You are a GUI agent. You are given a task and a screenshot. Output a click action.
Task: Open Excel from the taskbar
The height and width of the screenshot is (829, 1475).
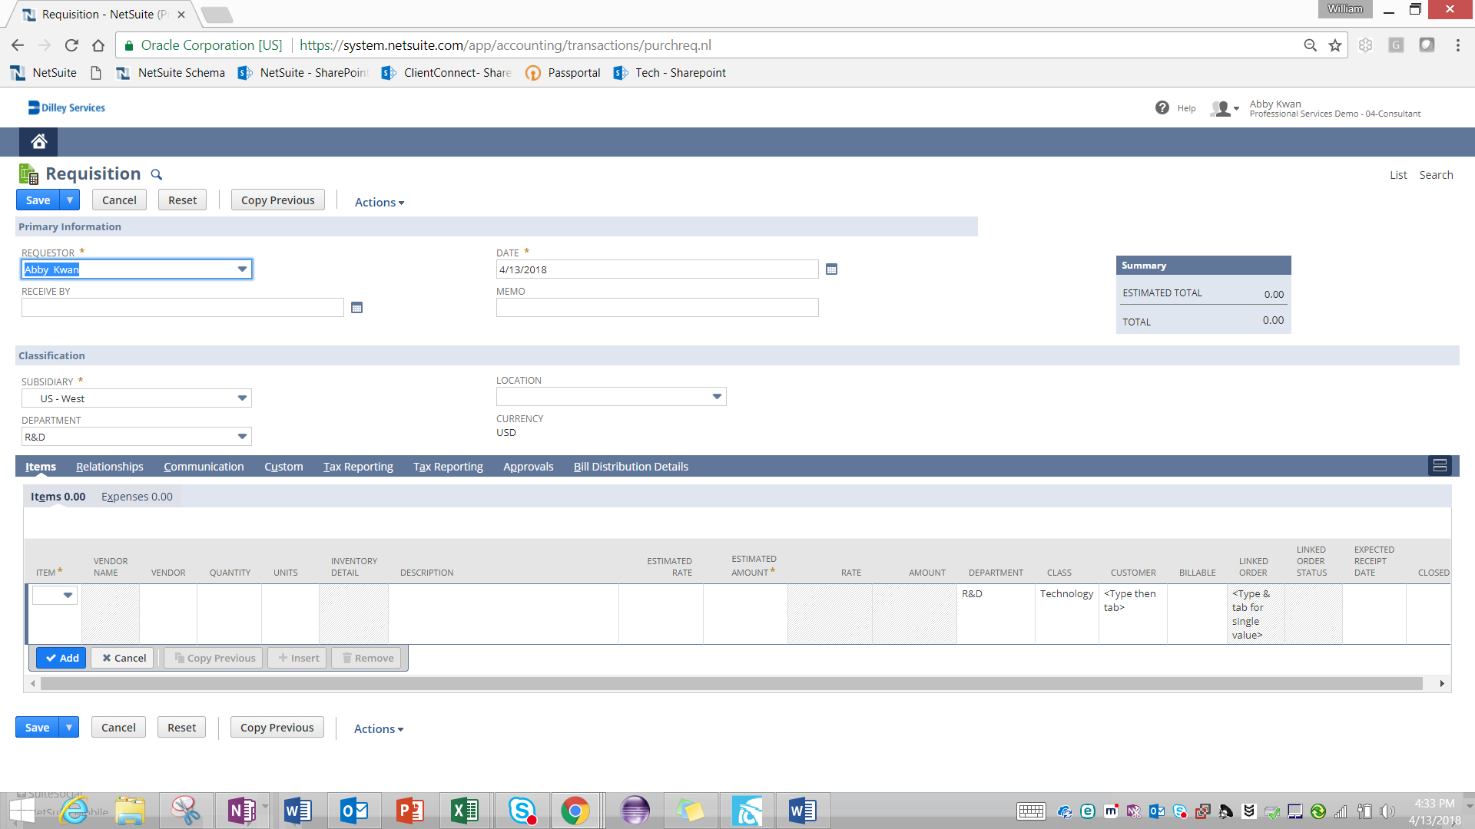click(465, 810)
